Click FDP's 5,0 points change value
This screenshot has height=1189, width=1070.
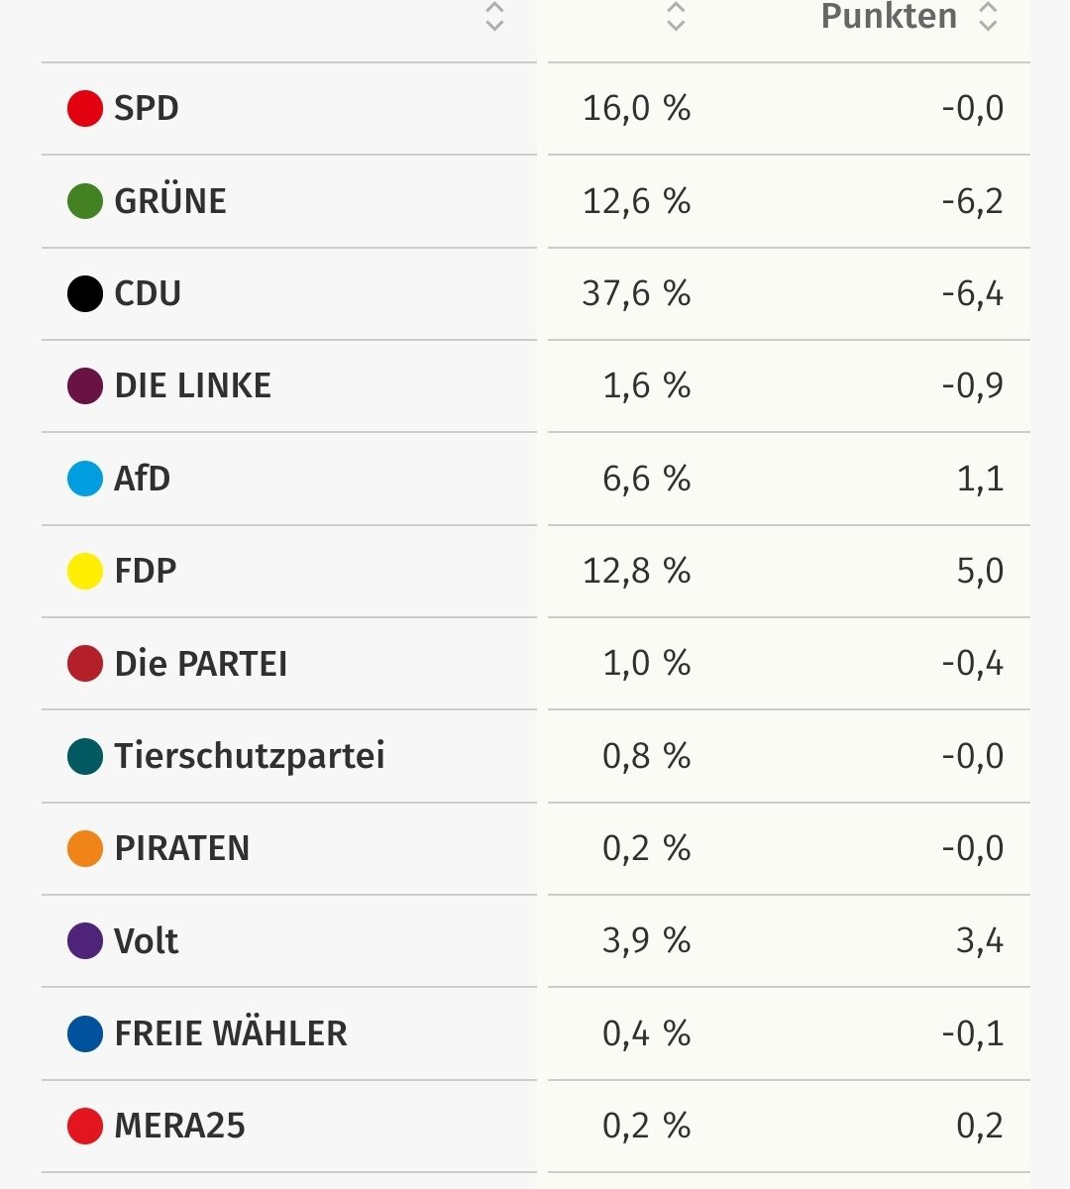980,571
